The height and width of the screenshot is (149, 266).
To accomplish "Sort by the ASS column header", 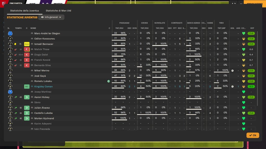I will (238, 28).
